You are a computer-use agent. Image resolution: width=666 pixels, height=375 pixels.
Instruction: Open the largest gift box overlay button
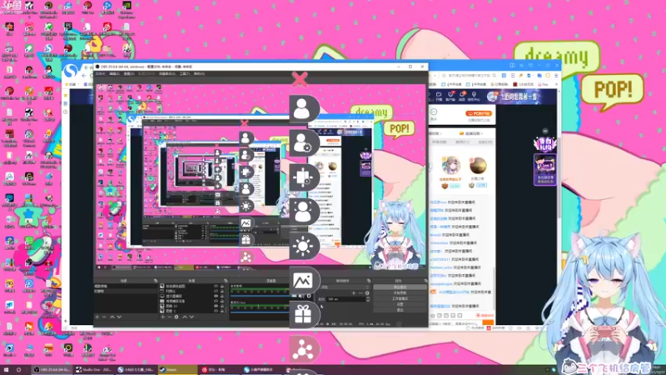pyautogui.click(x=303, y=315)
